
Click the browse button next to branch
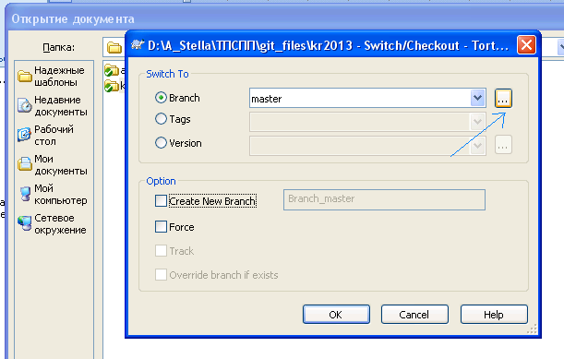click(x=503, y=98)
